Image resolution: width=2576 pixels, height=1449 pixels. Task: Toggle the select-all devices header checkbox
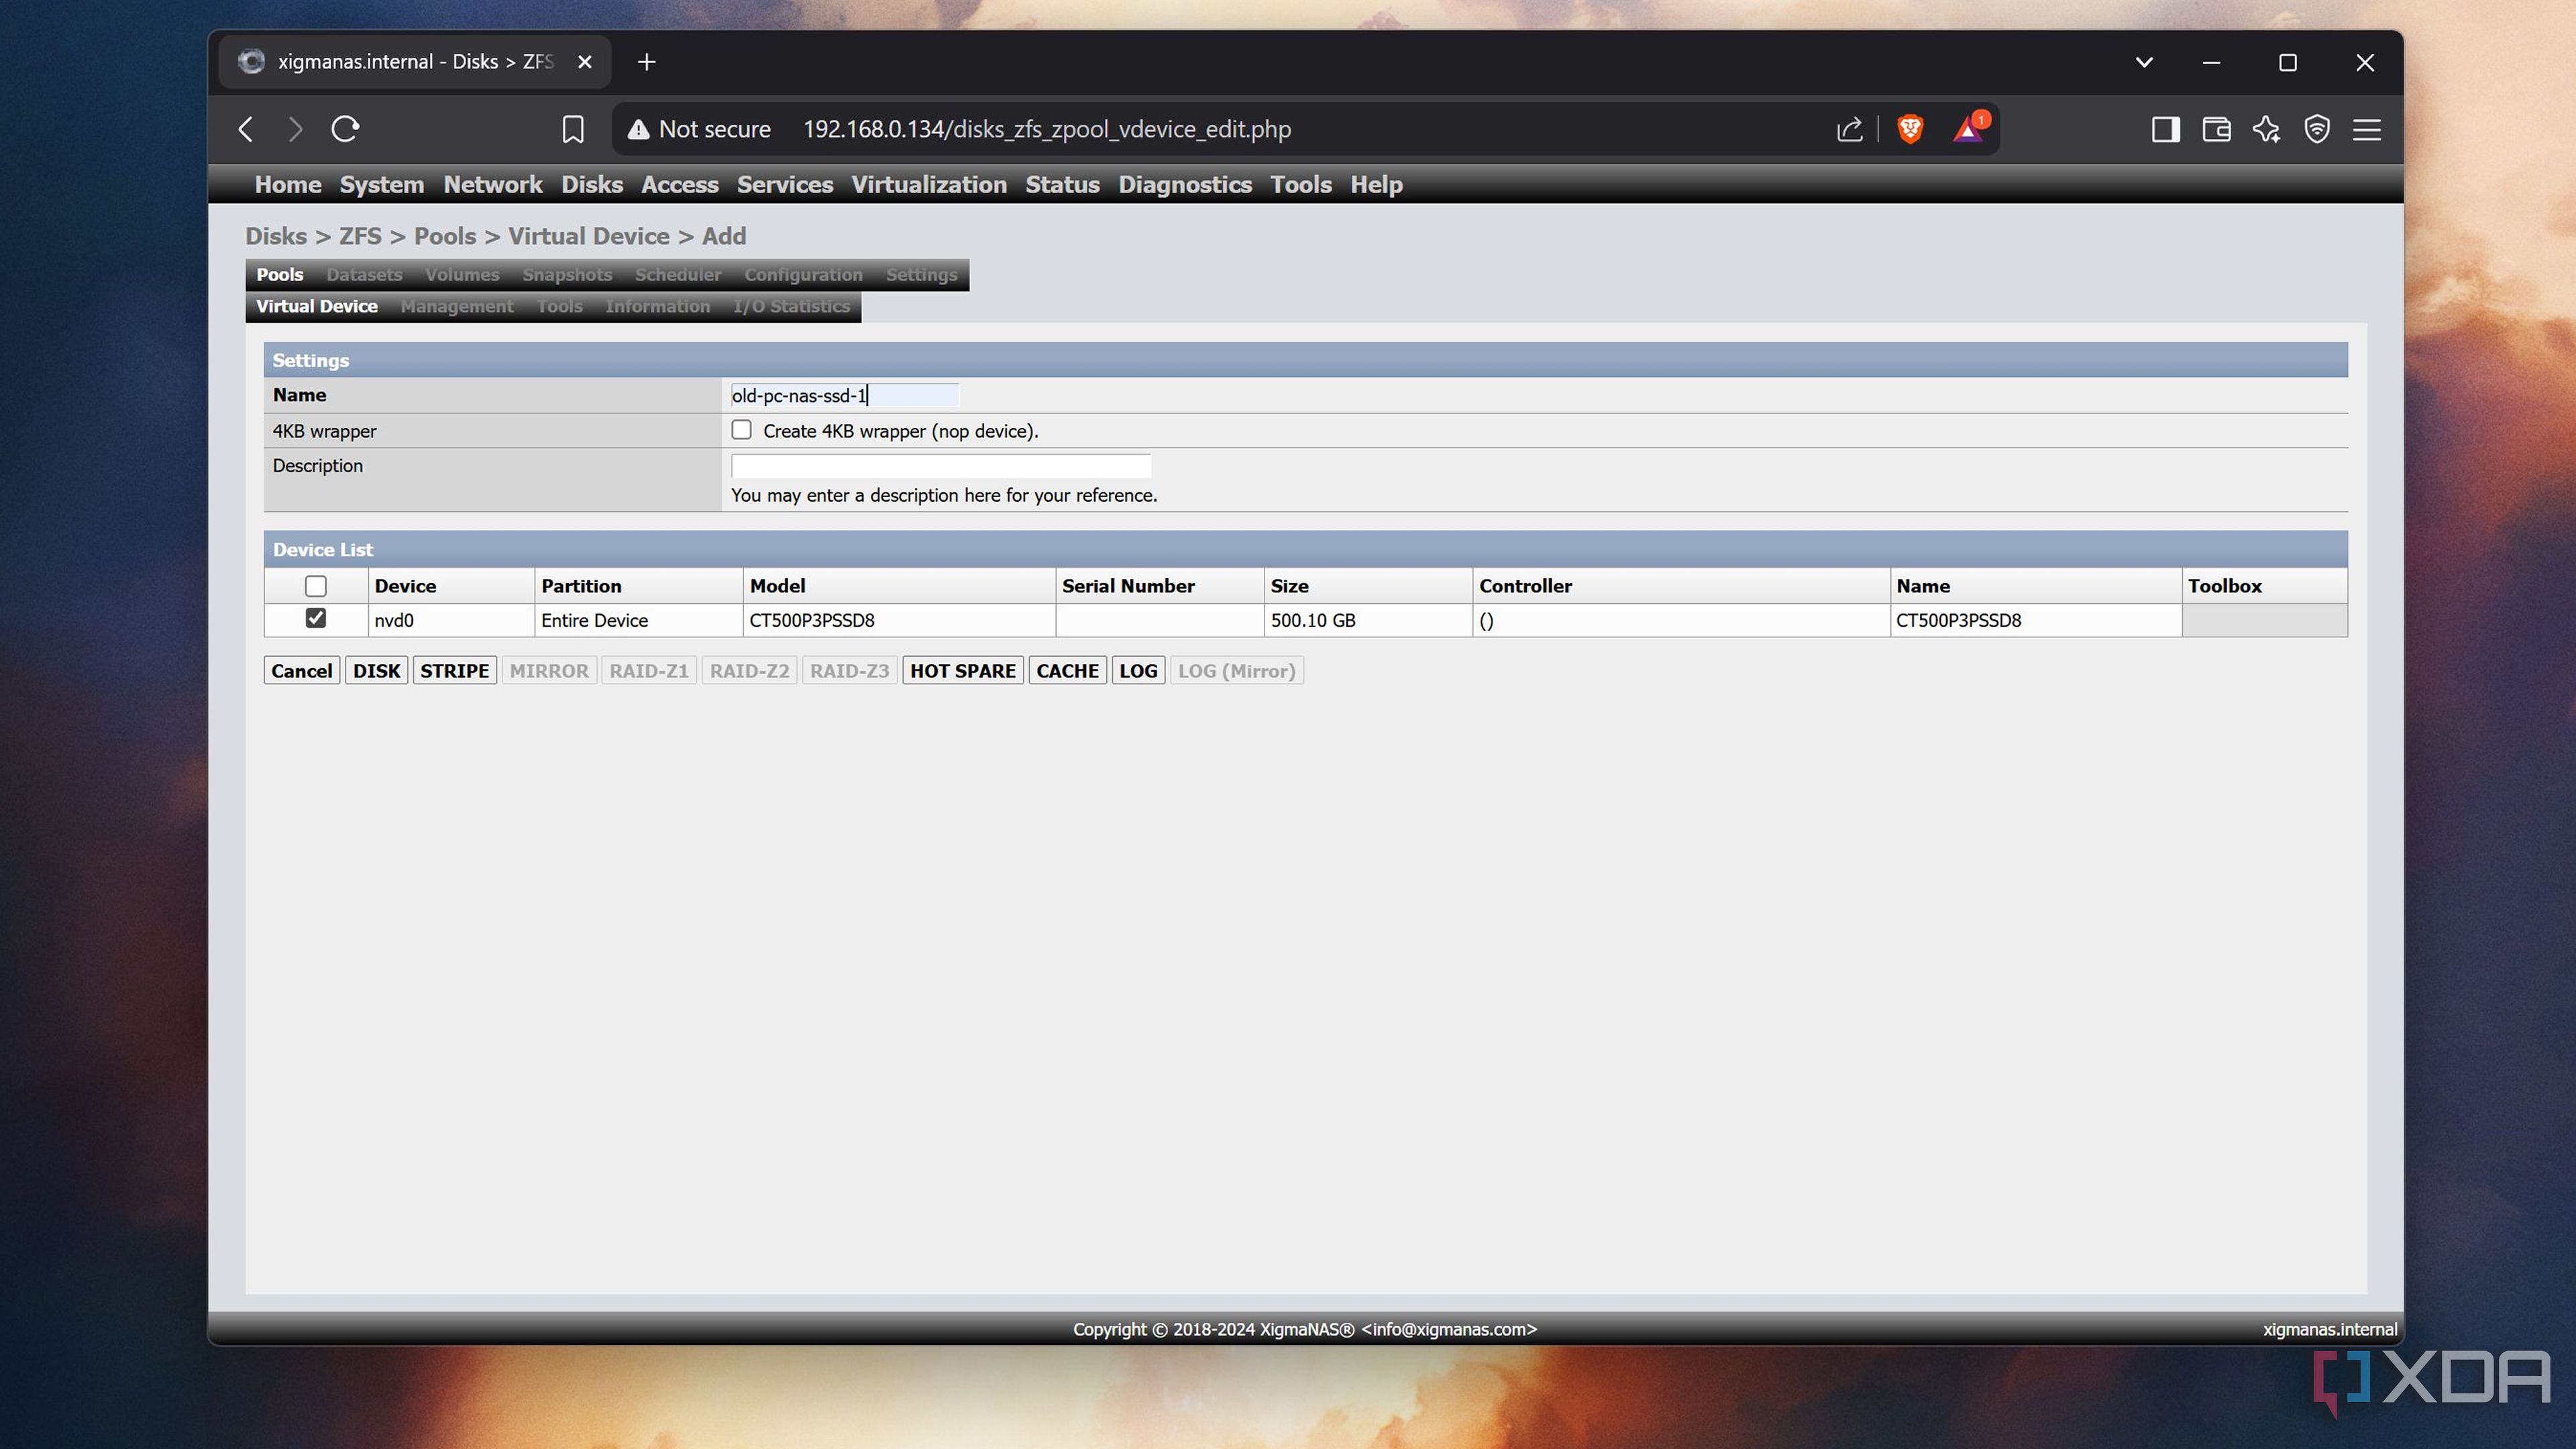tap(316, 586)
